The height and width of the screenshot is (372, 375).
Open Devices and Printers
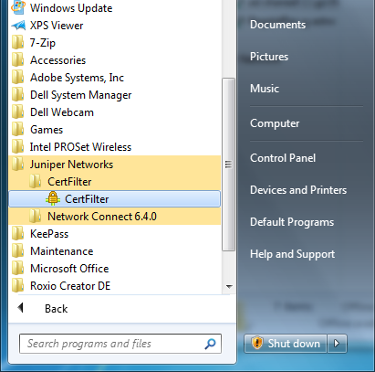click(298, 190)
